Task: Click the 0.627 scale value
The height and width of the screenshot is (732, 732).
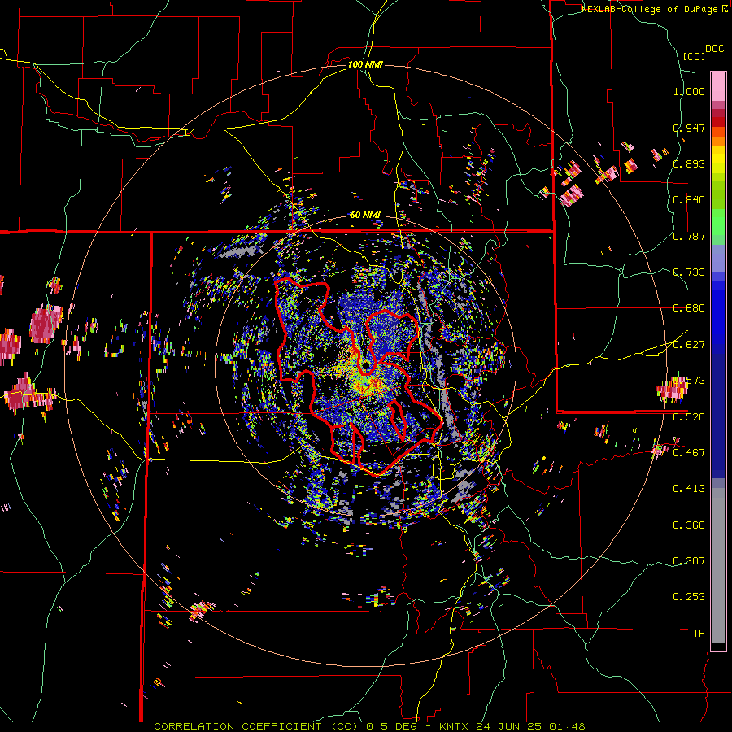Action: [689, 344]
